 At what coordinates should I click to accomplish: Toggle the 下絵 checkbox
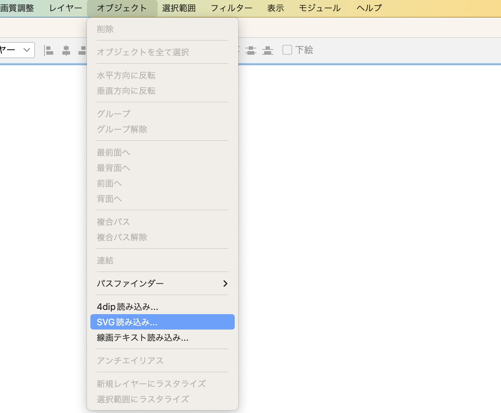point(287,50)
